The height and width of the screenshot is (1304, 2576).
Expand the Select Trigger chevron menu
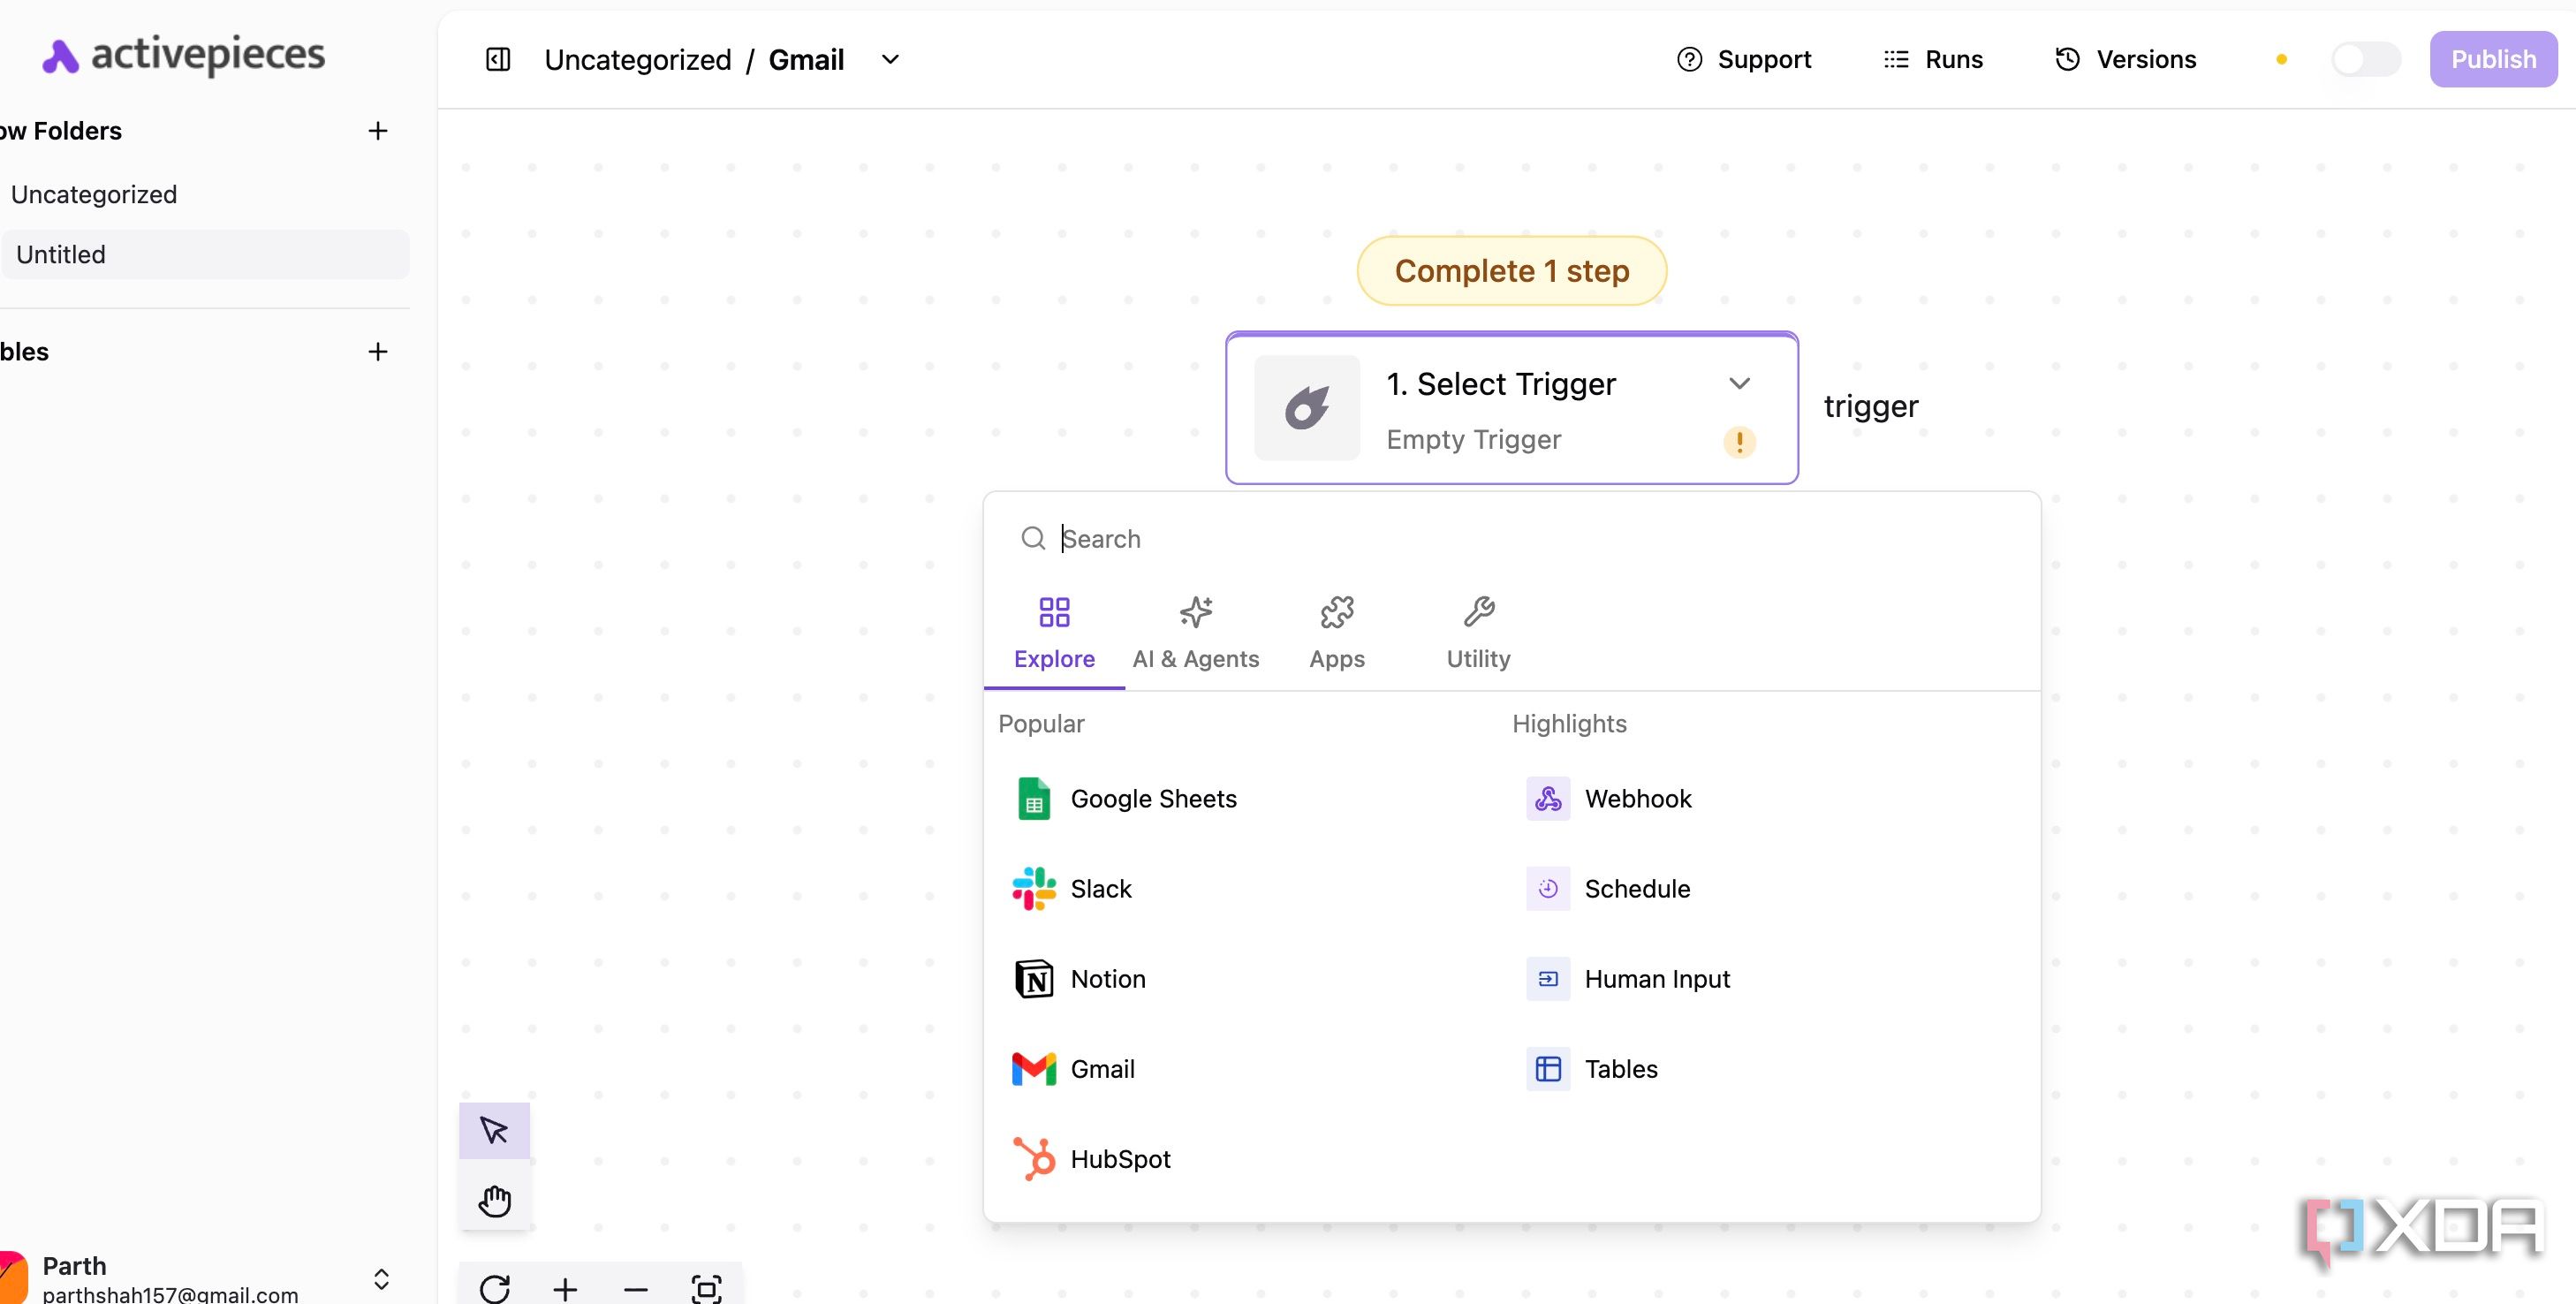[1739, 384]
